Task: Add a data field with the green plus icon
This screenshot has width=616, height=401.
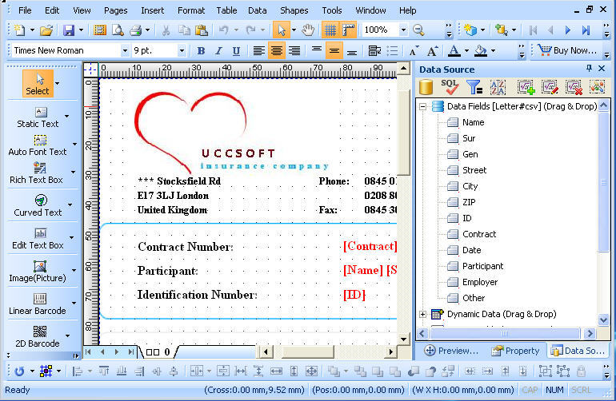Action: (526, 87)
